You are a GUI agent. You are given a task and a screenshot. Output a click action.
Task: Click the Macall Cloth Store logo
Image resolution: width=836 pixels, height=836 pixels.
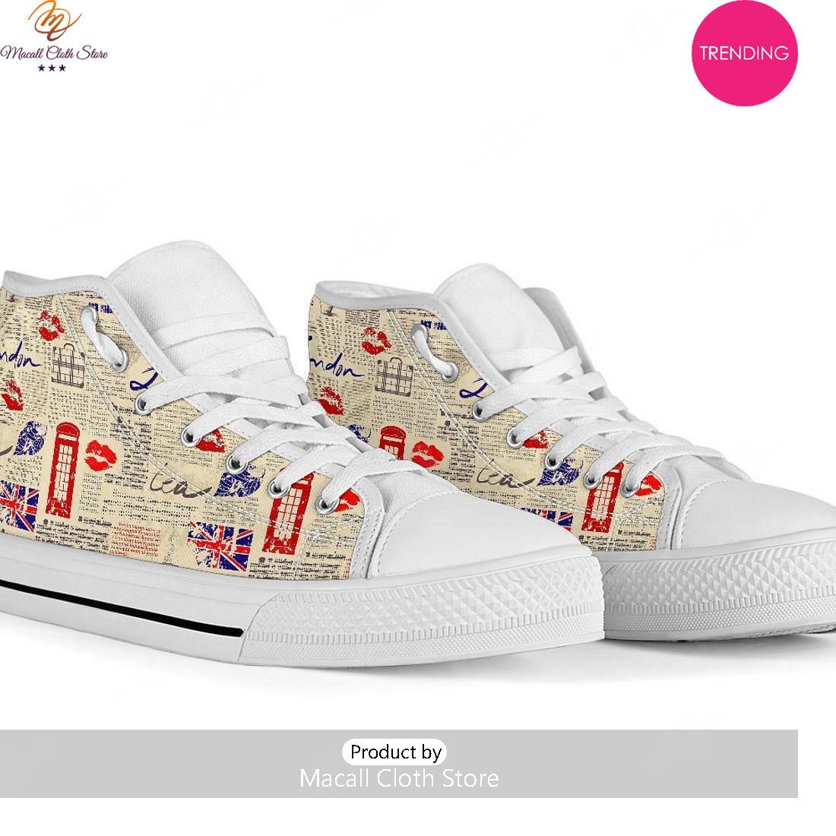click(x=53, y=35)
